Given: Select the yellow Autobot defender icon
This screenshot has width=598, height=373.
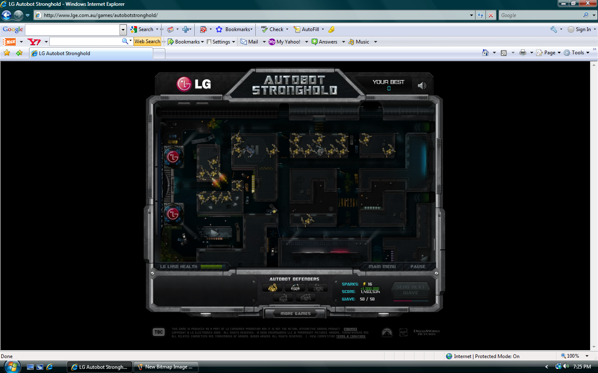Looking at the screenshot, I should coord(272,288).
